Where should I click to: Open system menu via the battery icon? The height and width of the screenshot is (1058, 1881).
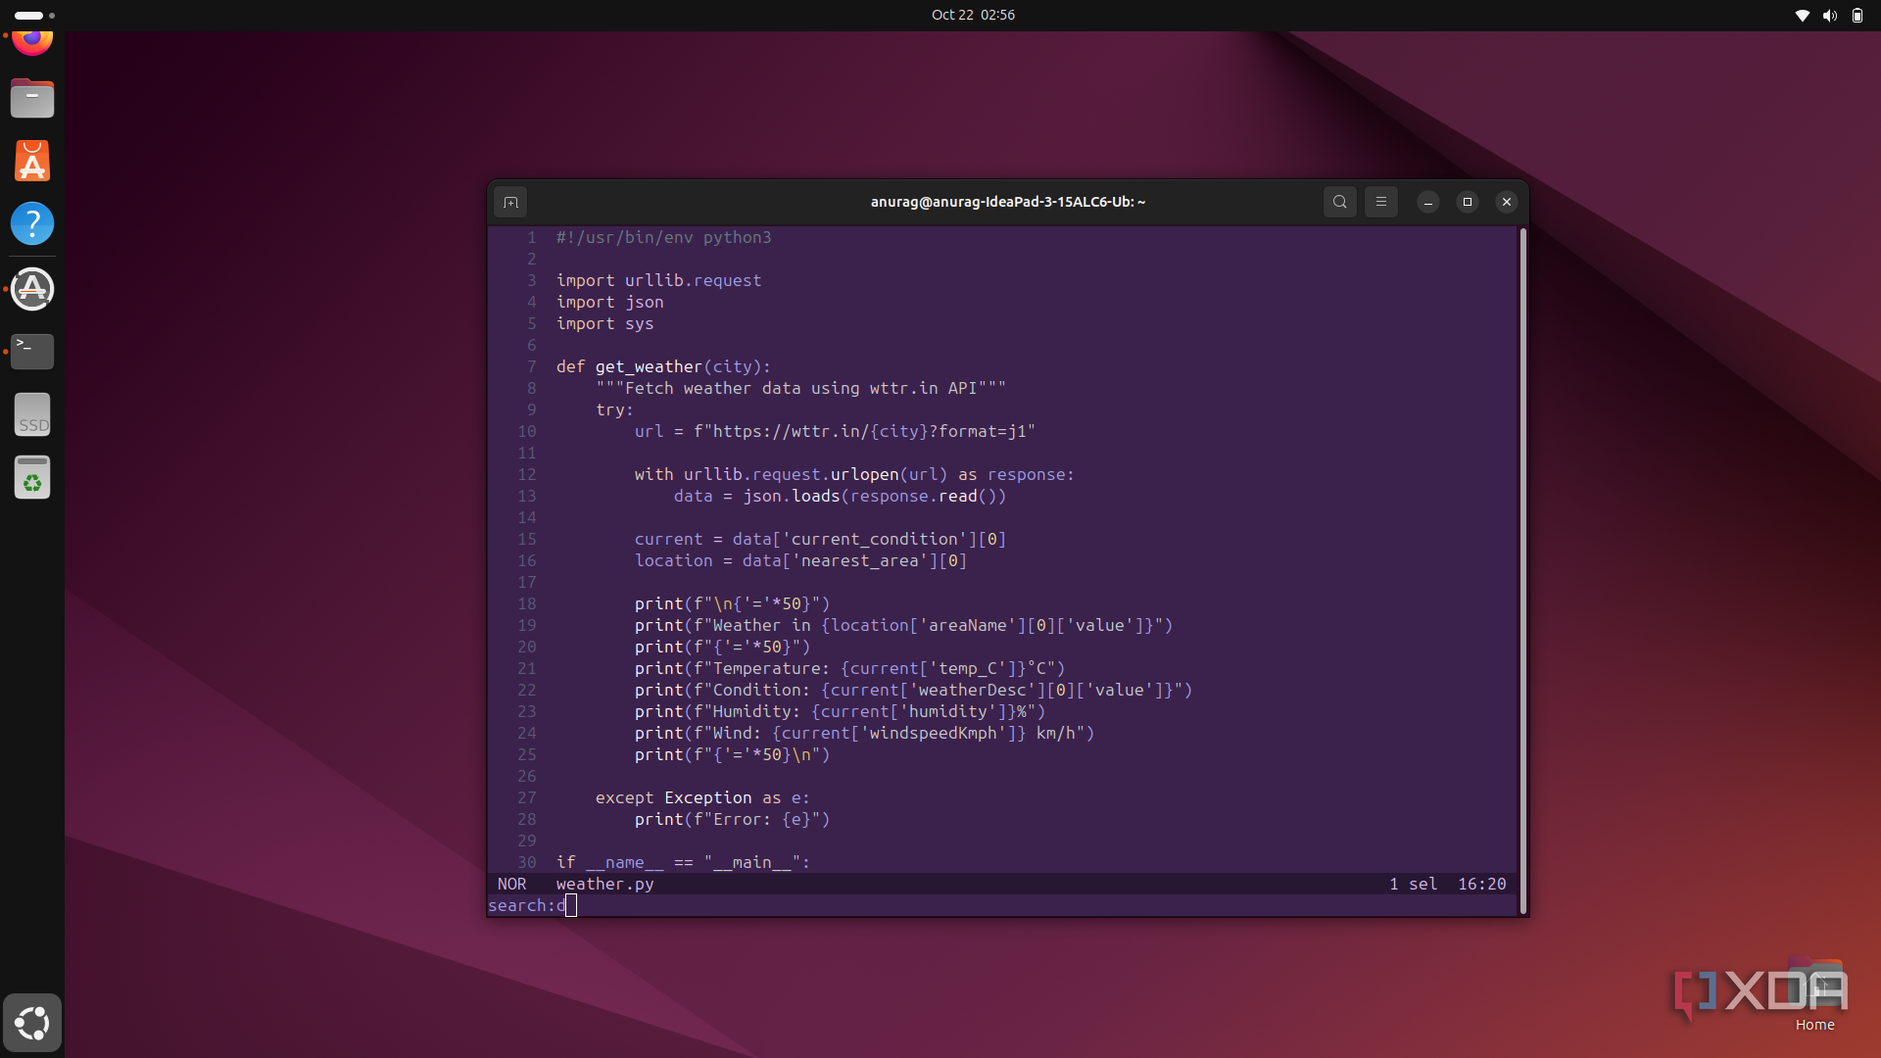(1857, 15)
